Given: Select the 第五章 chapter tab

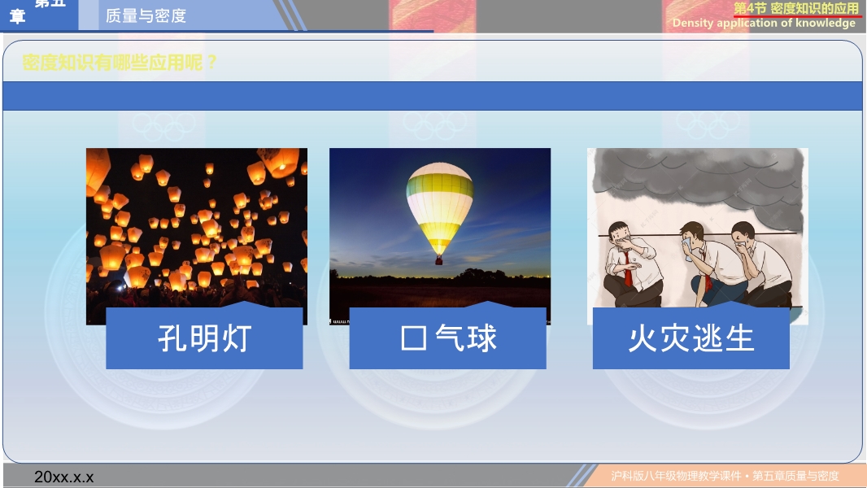Looking at the screenshot, I should (39, 13).
